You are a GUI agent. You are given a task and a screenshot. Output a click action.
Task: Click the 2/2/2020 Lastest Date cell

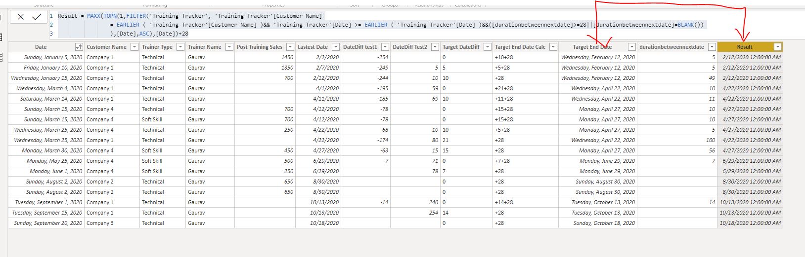(318, 57)
